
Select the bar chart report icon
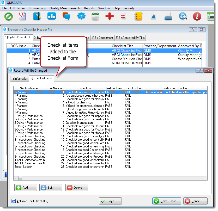pos(153,16)
